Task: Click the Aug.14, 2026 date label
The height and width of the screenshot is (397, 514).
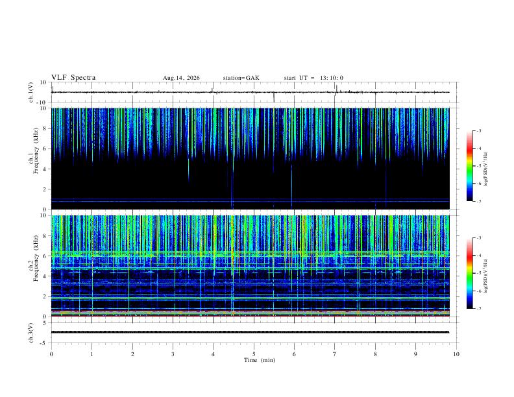Action: [x=181, y=78]
